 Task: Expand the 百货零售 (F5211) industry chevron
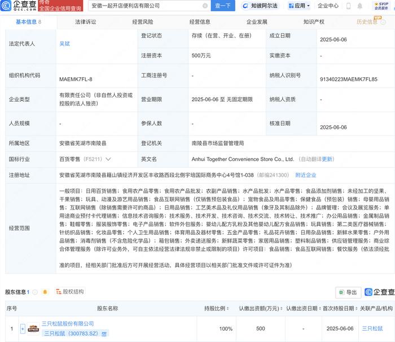pos(108,159)
